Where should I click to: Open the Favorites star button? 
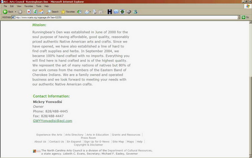pos(68,12)
